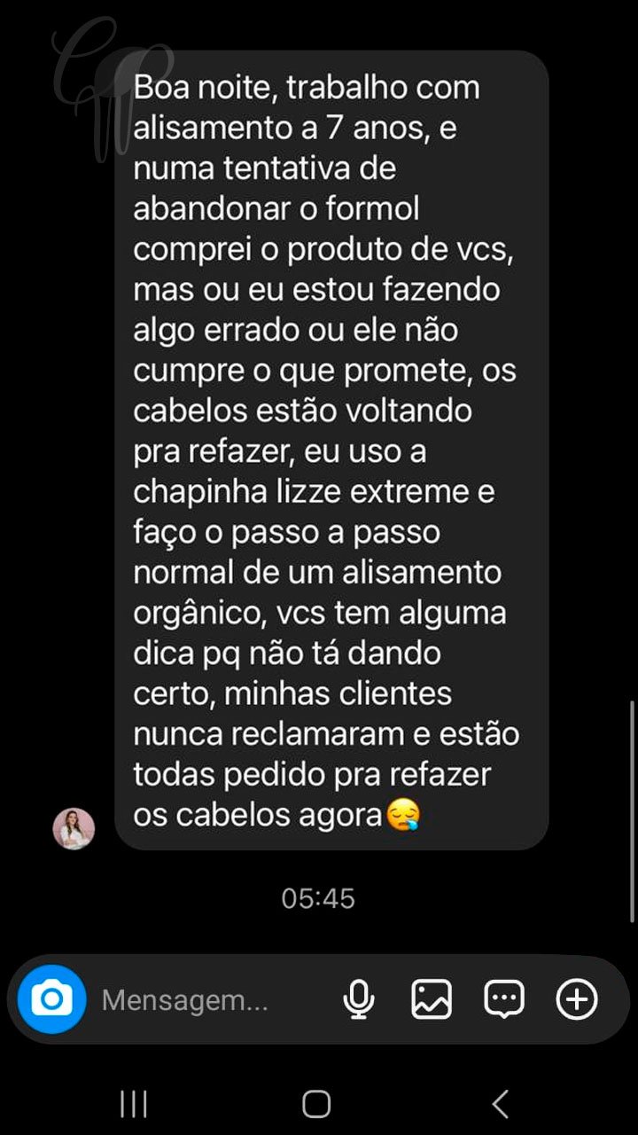This screenshot has height=1135, width=638.
Task: Tap the sad crying emoji in the message
Action: coord(402,816)
